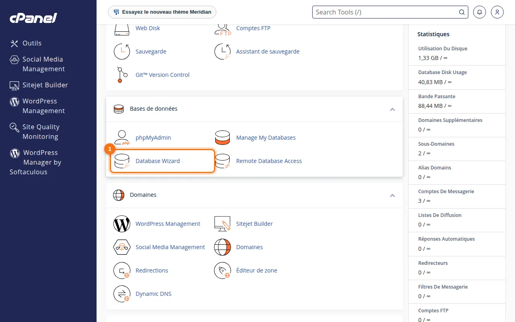Click the phpMyAdmin icon
The height and width of the screenshot is (322, 515).
[122, 138]
